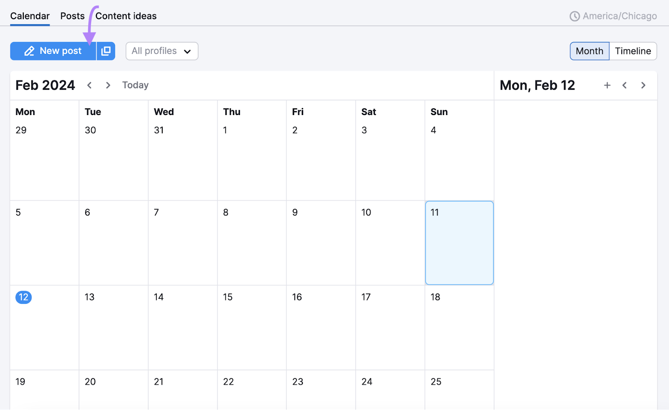Switch to Timeline view
This screenshot has width=669, height=410.
tap(633, 51)
